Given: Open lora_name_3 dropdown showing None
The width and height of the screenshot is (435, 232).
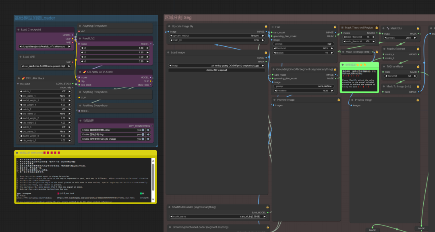Looking at the screenshot, I should (45, 132).
